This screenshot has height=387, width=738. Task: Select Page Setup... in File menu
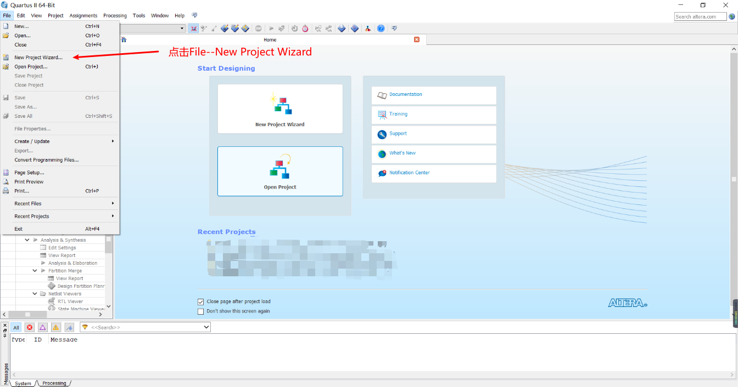tap(60, 172)
